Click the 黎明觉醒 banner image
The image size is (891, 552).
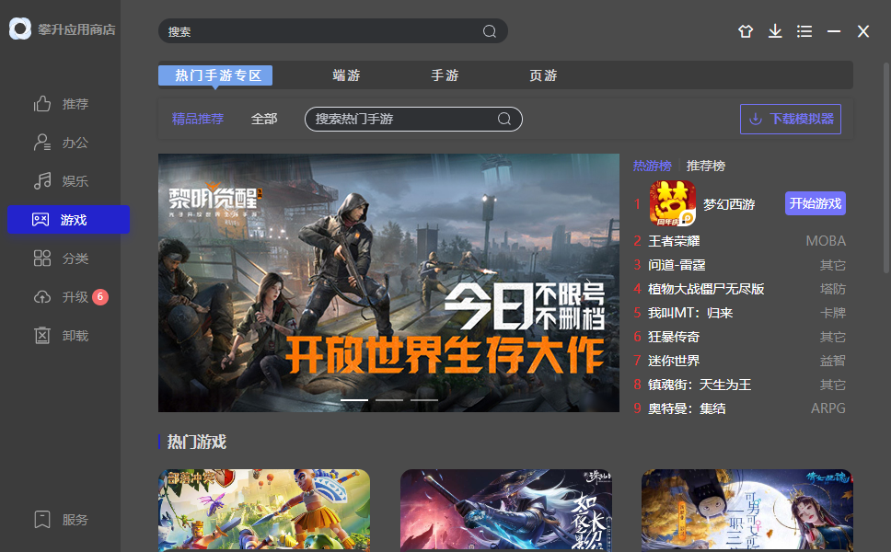388,282
